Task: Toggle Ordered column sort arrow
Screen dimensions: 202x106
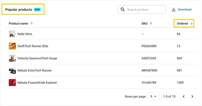Action: [191, 23]
